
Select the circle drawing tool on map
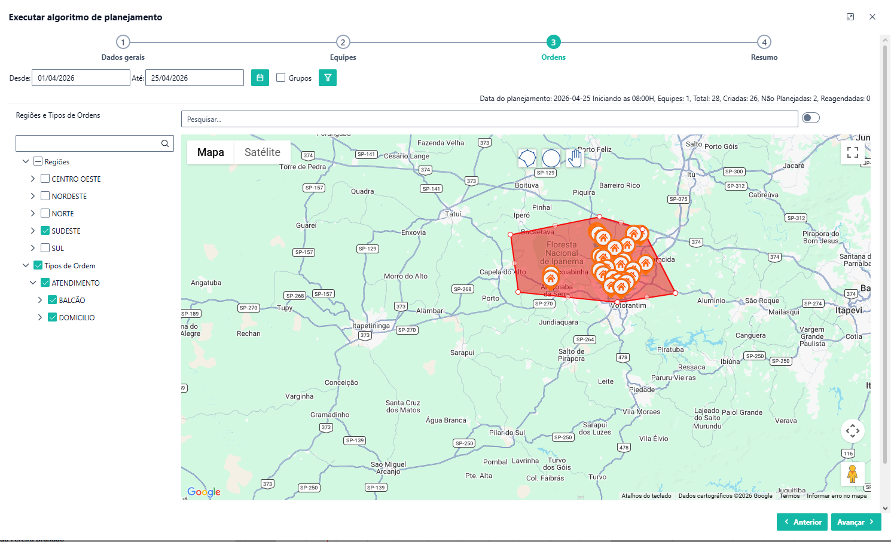pos(551,158)
